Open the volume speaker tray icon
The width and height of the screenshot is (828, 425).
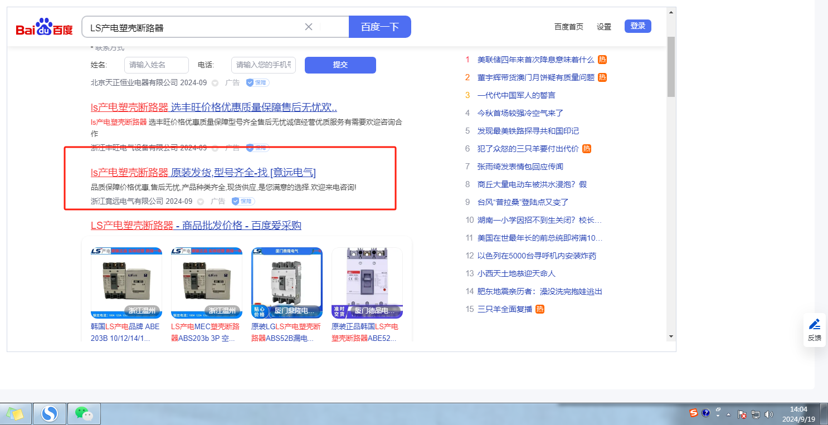coord(769,414)
